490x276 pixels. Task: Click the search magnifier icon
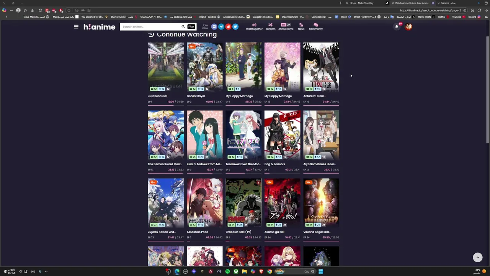tap(183, 26)
